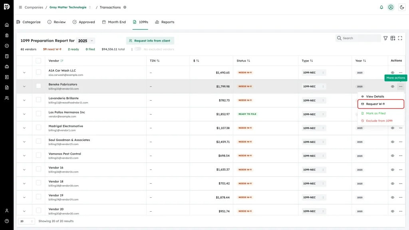The height and width of the screenshot is (230, 409).
Task: Sort by TIN column
Action: (x=155, y=61)
